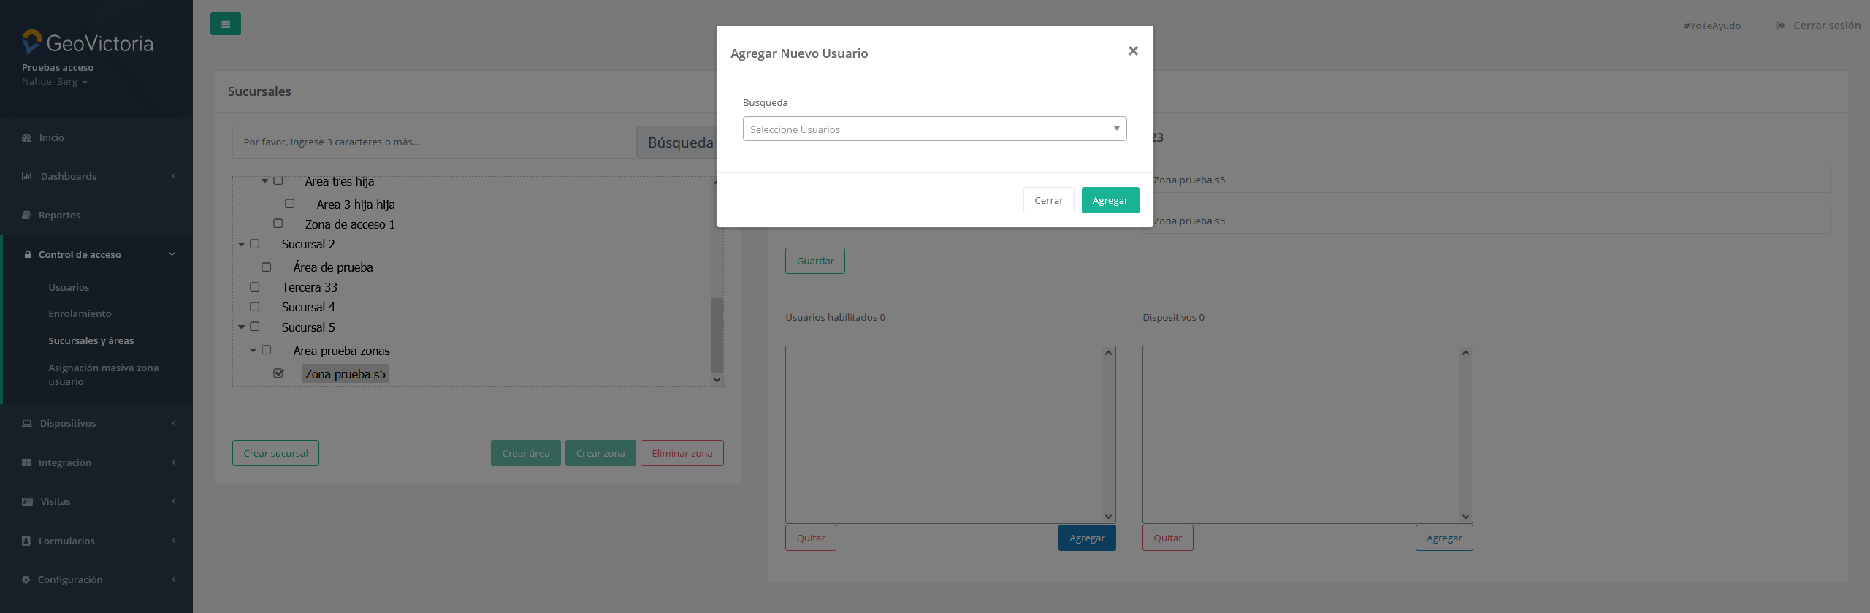
Task: Open the Seleccione Usuarios dropdown
Action: pyautogui.click(x=934, y=129)
